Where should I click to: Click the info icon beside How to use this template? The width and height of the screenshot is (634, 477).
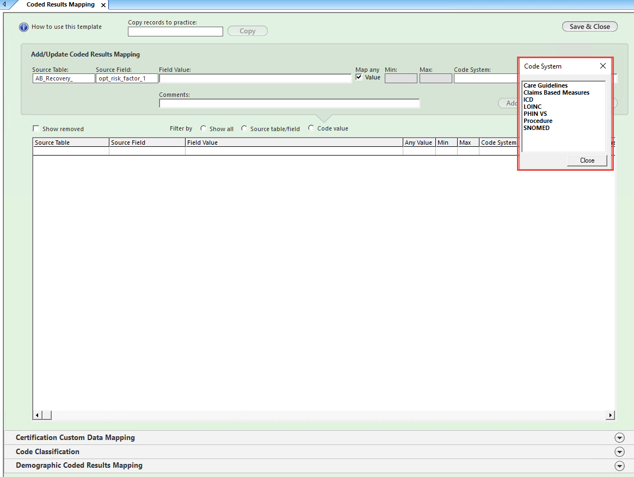pos(24,27)
